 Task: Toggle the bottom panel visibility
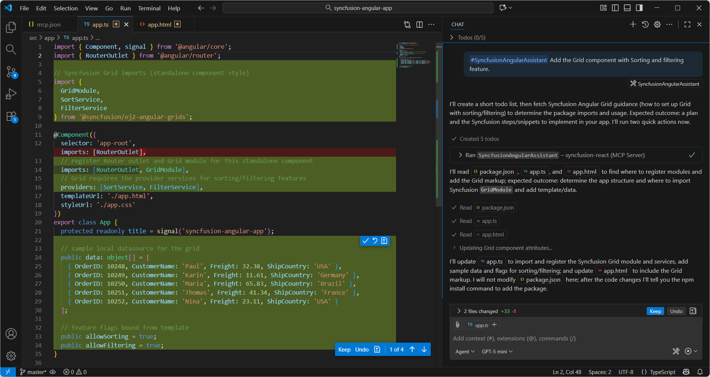click(628, 7)
